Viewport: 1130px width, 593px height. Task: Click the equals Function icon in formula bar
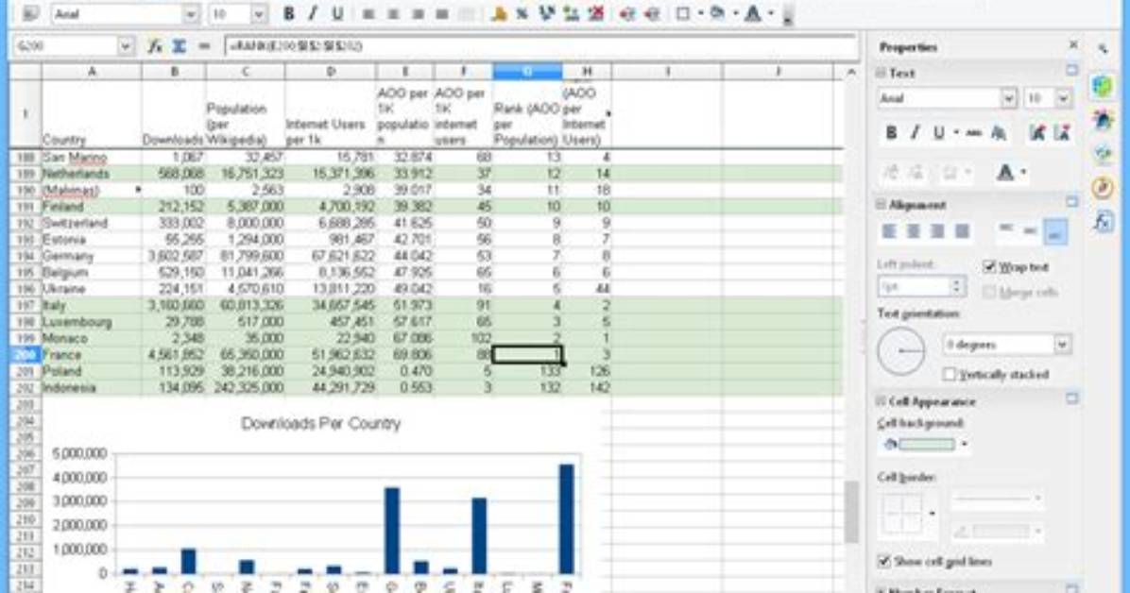(204, 46)
